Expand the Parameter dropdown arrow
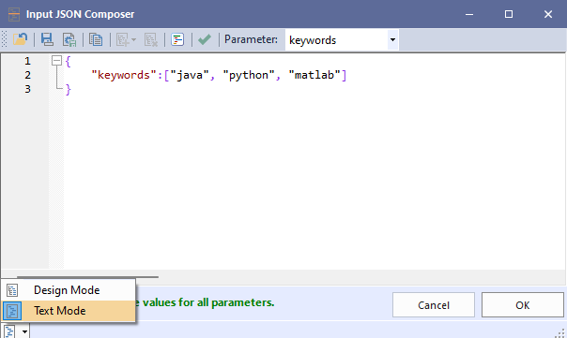Image resolution: width=567 pixels, height=338 pixels. pos(392,39)
